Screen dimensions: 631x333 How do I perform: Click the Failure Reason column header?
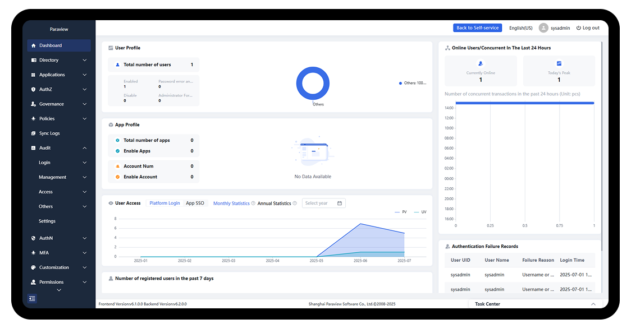point(538,260)
